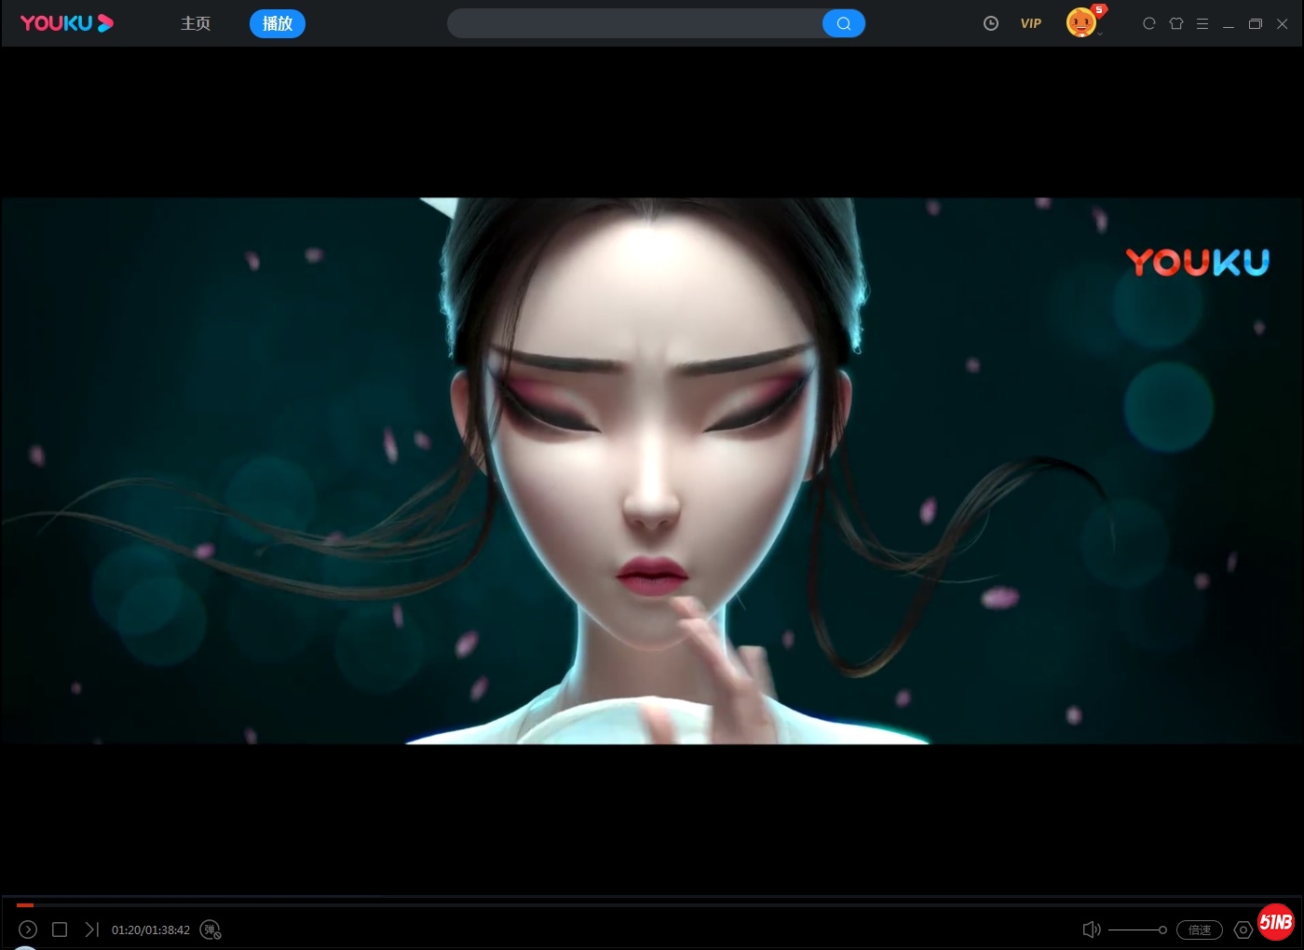Click the volume slider handle
Image resolution: width=1304 pixels, height=950 pixels.
(x=1162, y=930)
